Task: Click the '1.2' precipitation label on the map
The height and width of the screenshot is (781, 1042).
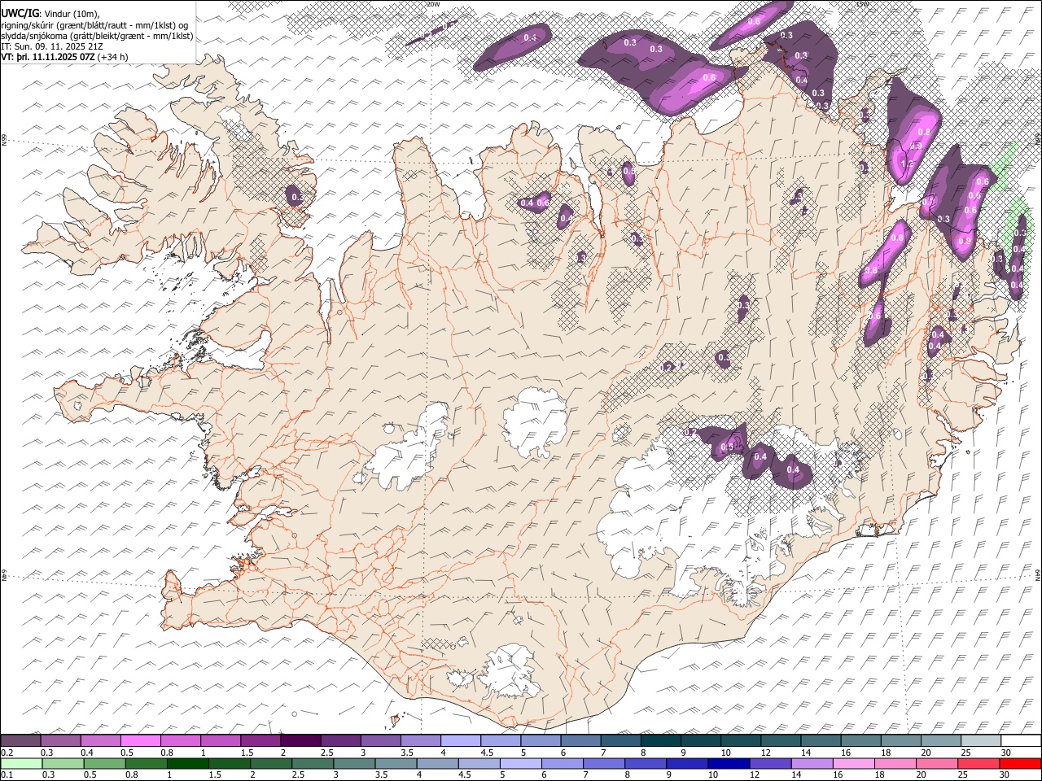Action: [908, 164]
